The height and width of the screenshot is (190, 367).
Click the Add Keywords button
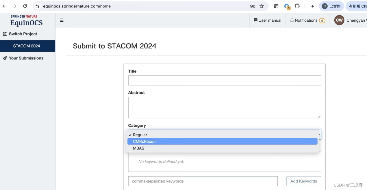tap(303, 181)
